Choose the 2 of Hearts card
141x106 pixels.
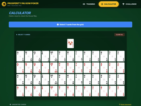(121, 68)
